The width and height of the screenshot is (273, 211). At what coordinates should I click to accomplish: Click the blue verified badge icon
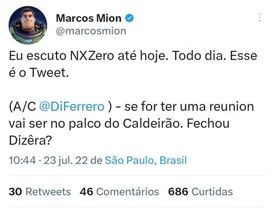(x=130, y=18)
